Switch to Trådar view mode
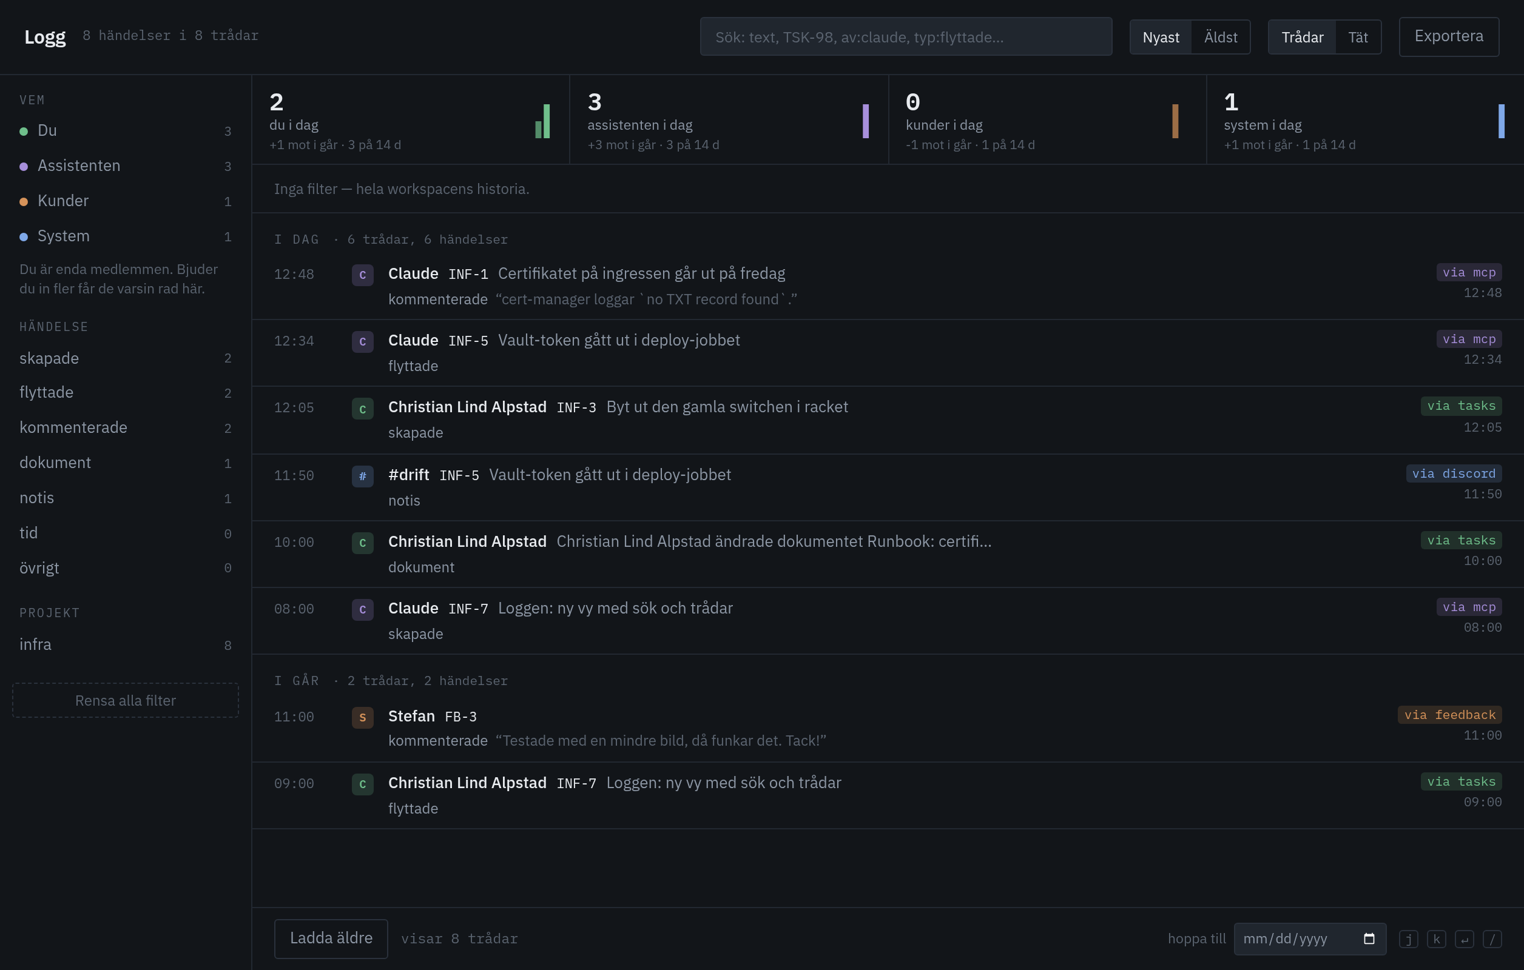 point(1302,38)
